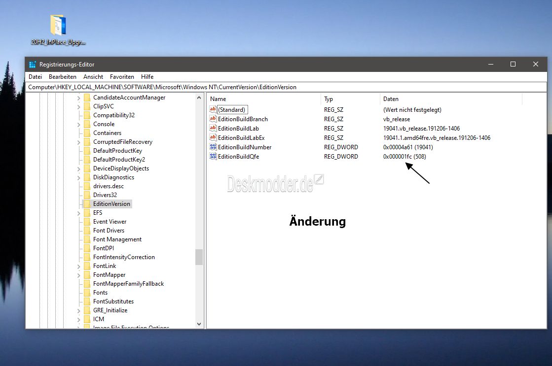Click the data (Wert nicht festgelegt)

pyautogui.click(x=412, y=109)
